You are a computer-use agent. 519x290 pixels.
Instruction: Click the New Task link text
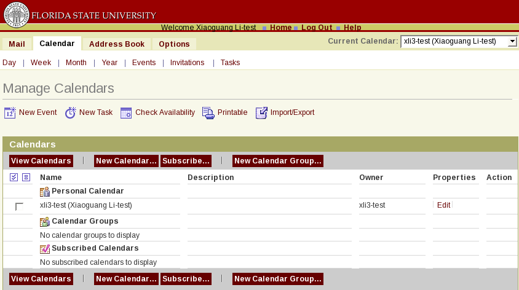96,112
